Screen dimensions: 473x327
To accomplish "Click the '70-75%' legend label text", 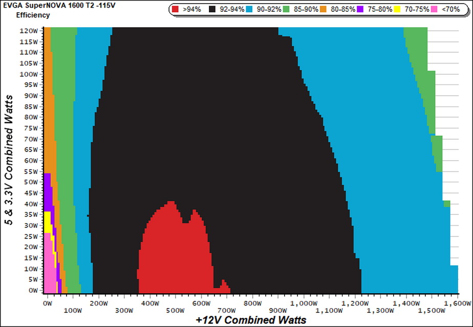I will click(x=417, y=9).
